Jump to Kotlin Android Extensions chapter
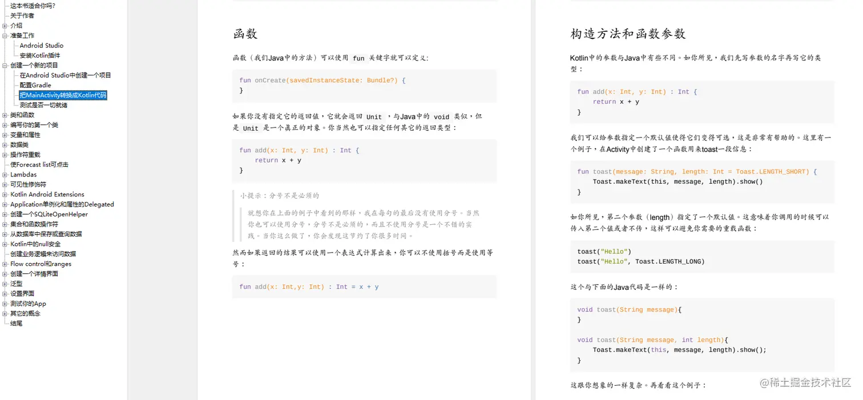Screen dimensions: 863x400 click(x=47, y=195)
